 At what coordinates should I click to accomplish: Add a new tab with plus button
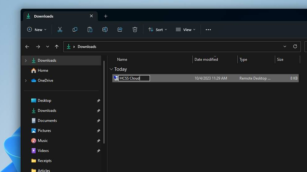106,16
